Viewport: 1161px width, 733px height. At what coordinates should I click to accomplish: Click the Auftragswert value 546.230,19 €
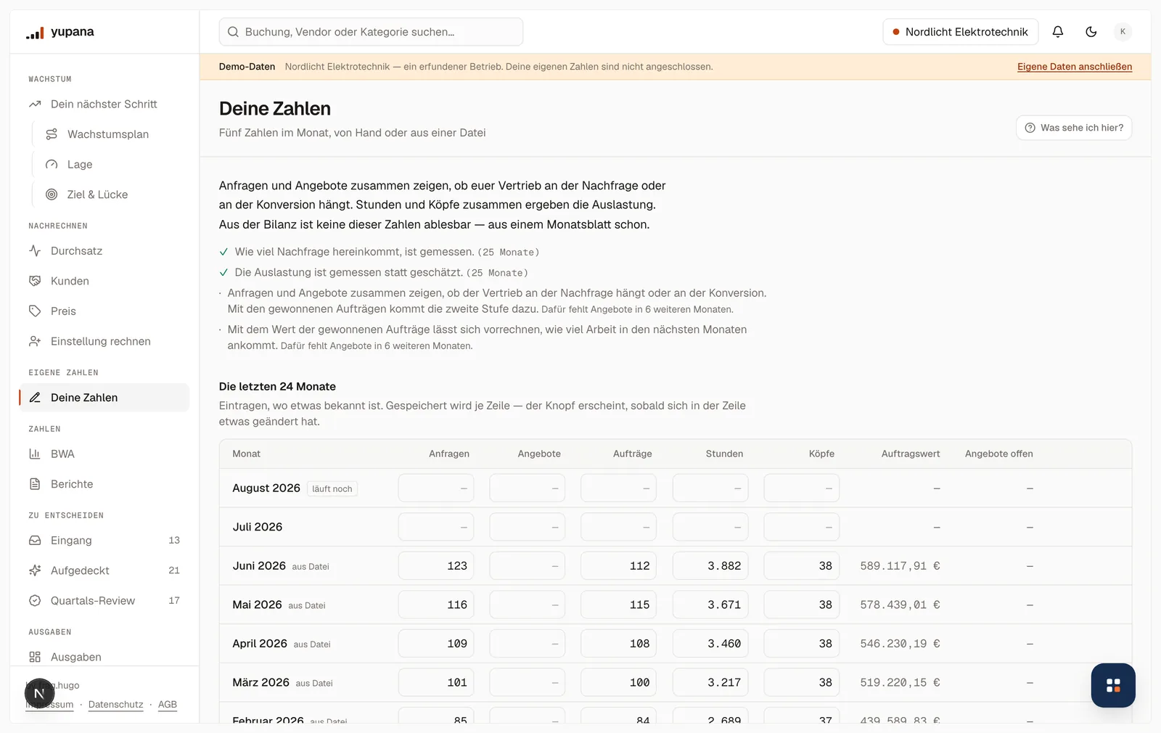point(900,644)
